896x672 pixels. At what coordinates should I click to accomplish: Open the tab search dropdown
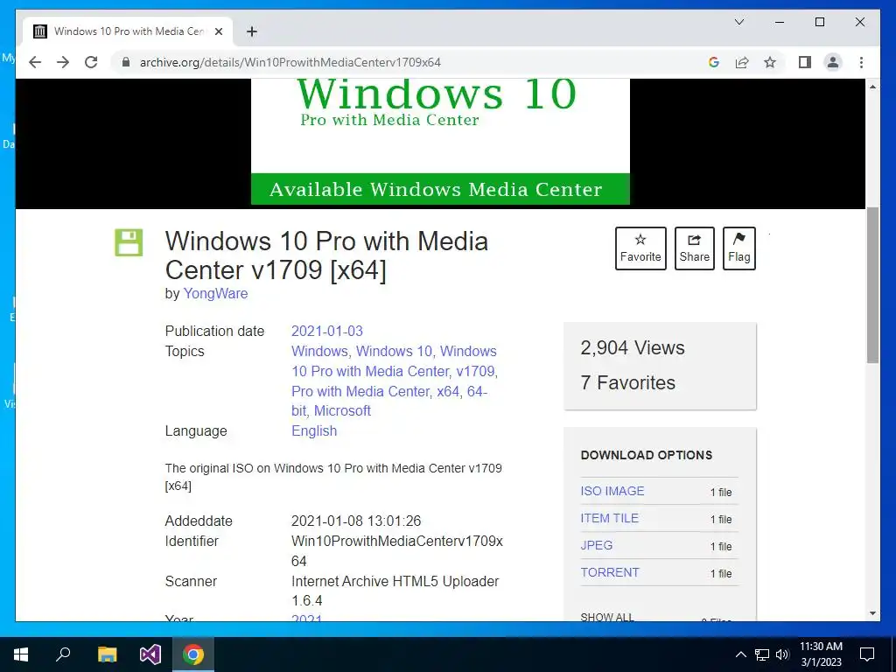[738, 22]
